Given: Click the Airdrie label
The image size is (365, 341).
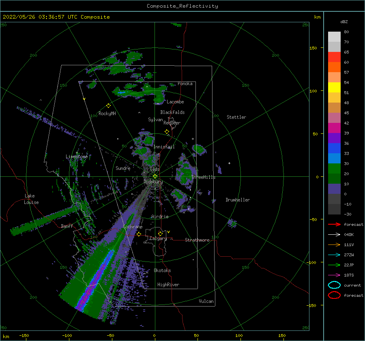Looking at the screenshot, I should (160, 217).
